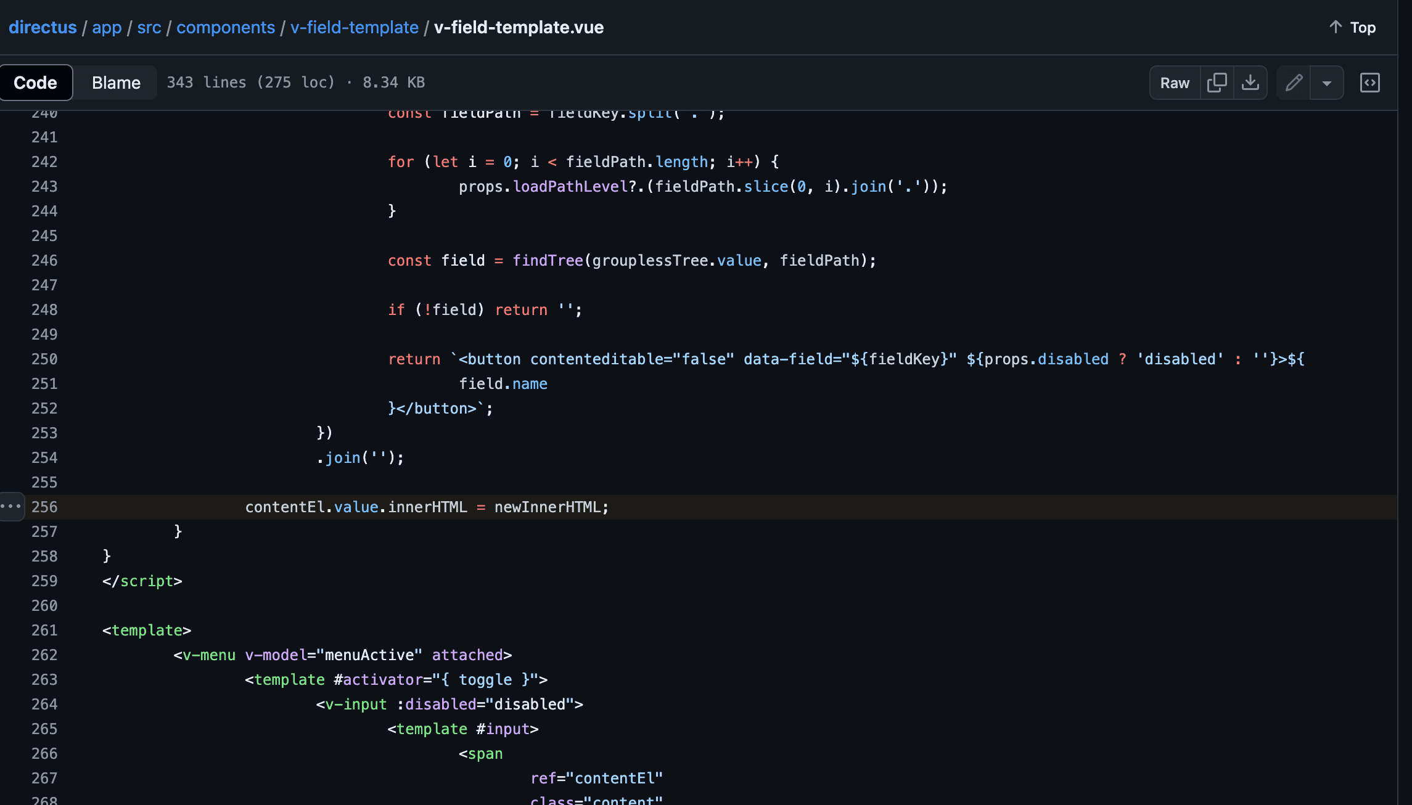Open line 256 actions ellipsis button
1412x805 pixels.
(x=11, y=507)
